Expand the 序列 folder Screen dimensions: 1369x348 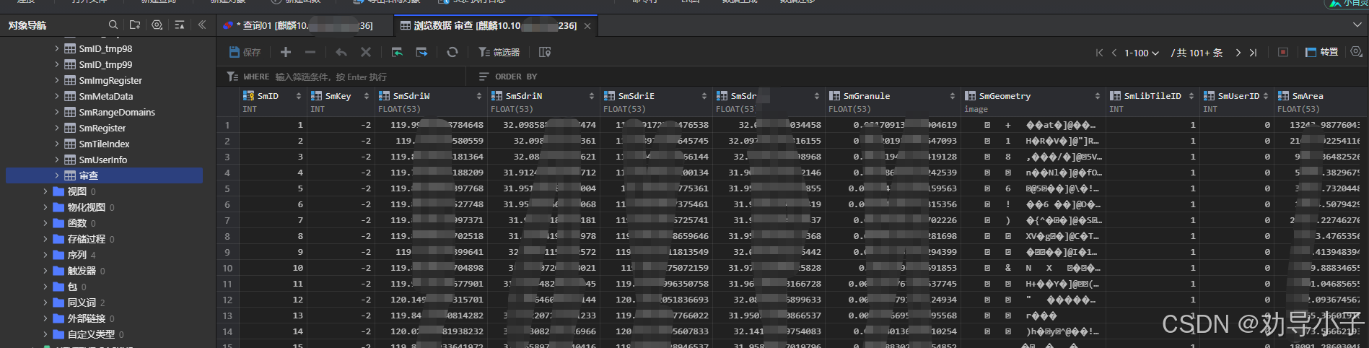tap(45, 255)
